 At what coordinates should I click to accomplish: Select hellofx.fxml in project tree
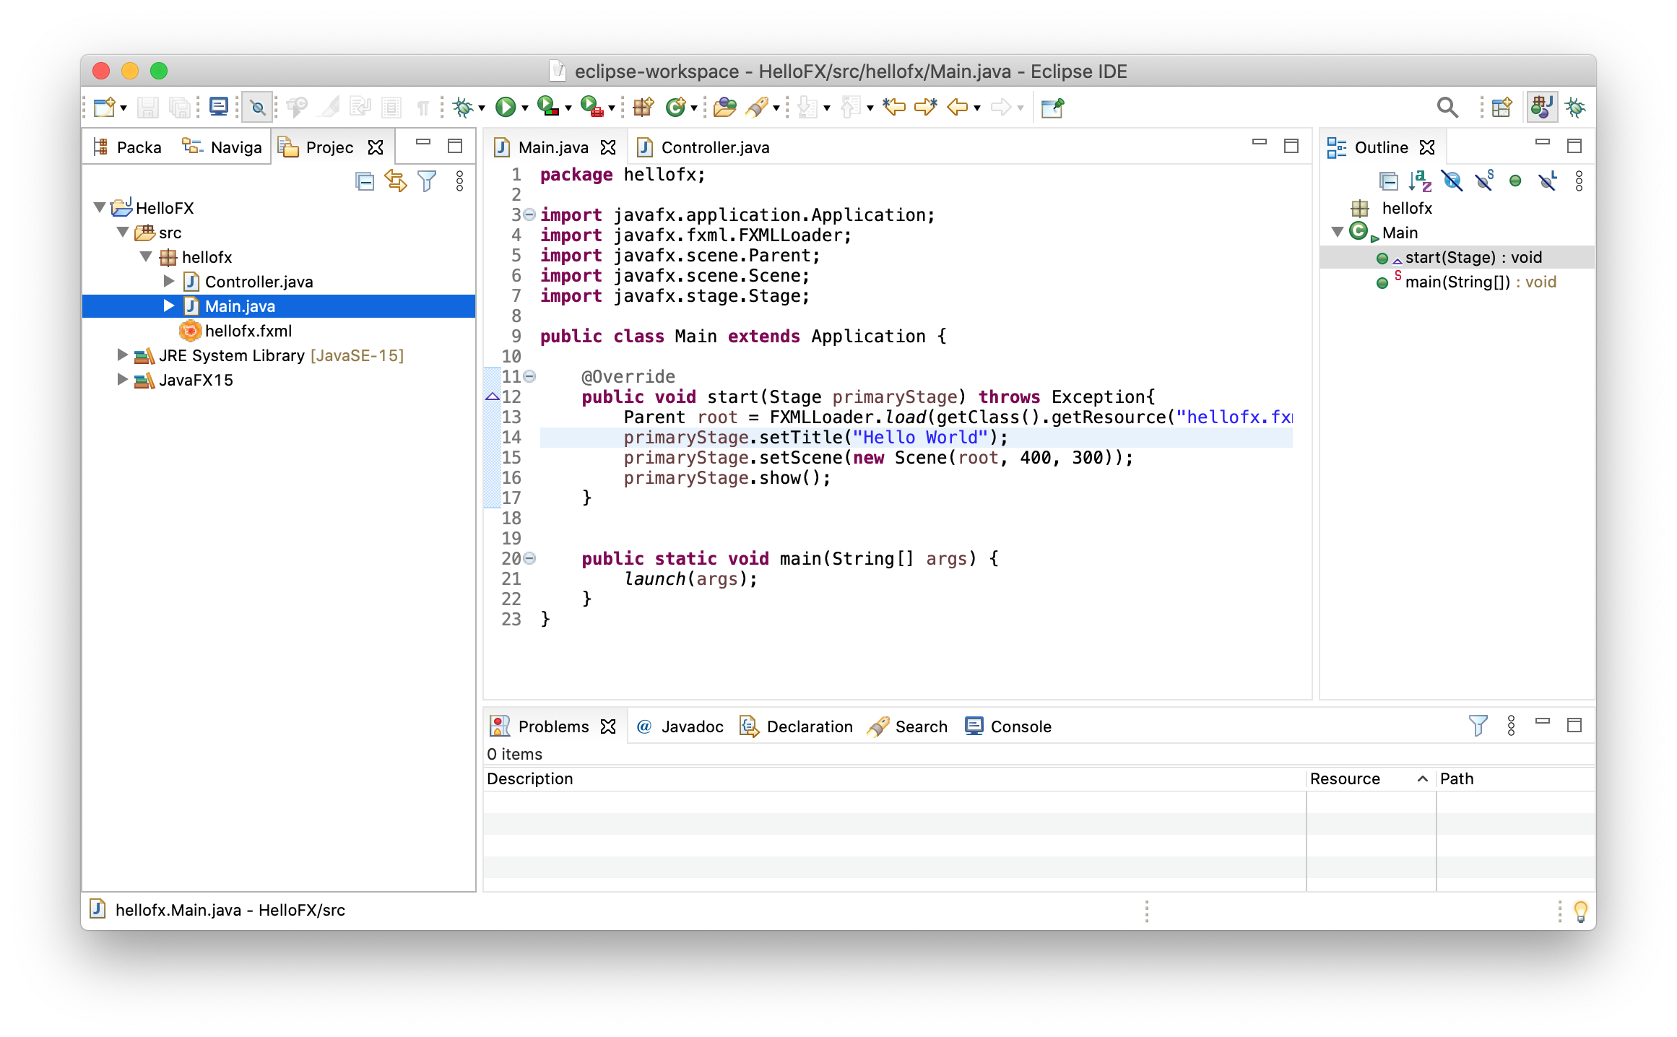[x=248, y=331]
